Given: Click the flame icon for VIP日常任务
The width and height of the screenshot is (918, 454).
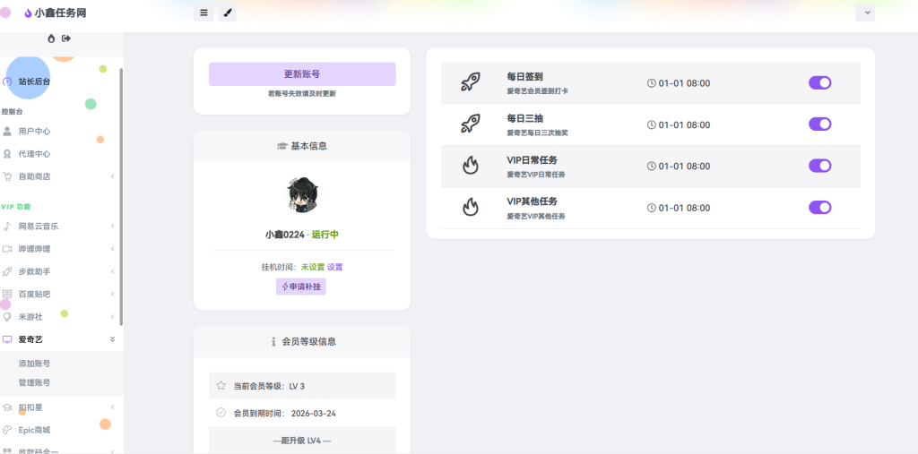Looking at the screenshot, I should [x=470, y=166].
